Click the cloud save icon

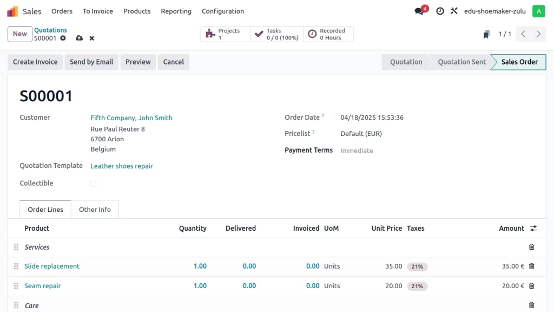pos(80,38)
